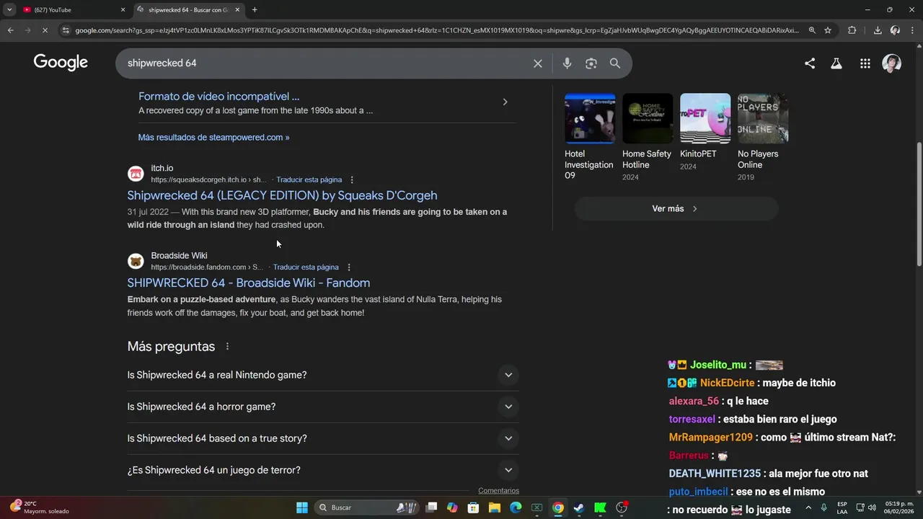
Task: Open Search Labs flask icon
Action: 836,63
